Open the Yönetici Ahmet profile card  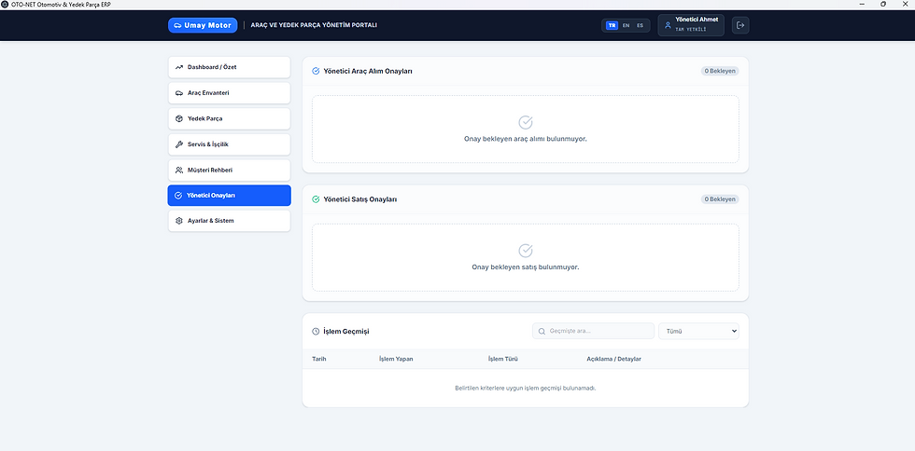[691, 25]
